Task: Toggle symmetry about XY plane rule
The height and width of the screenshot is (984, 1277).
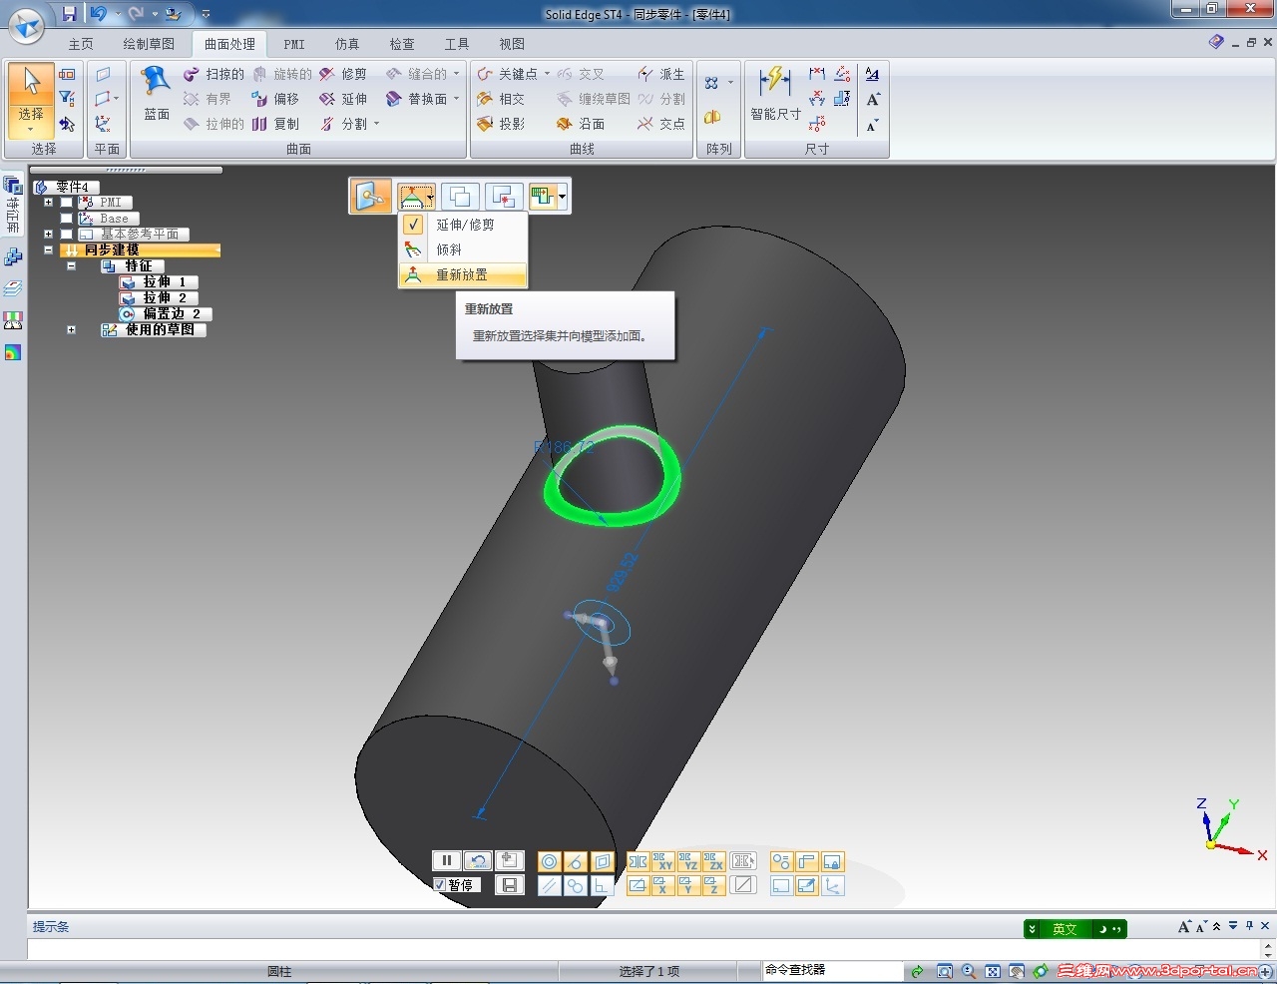Action: [x=662, y=861]
